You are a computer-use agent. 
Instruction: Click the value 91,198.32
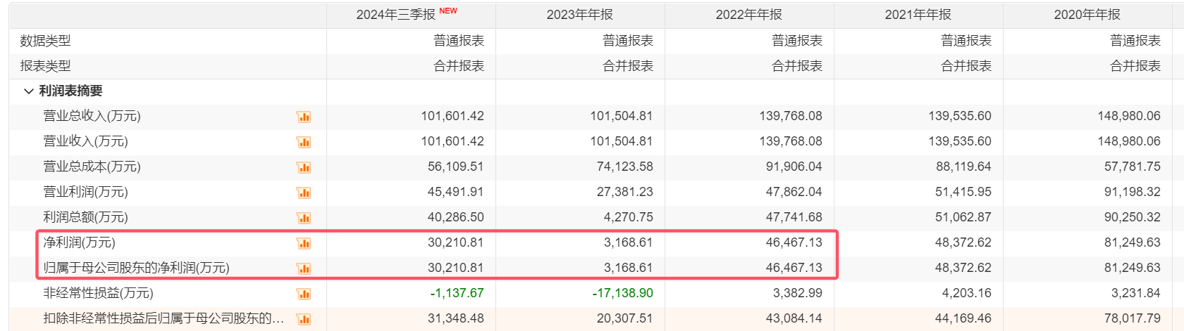[x=1133, y=192]
